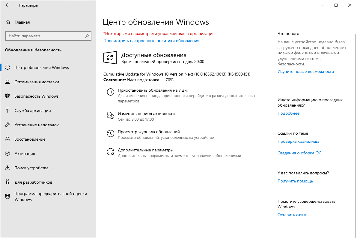Screen dimensions: 357x238
Task: Click Изучите новые возможности link
Action: [x=306, y=71]
